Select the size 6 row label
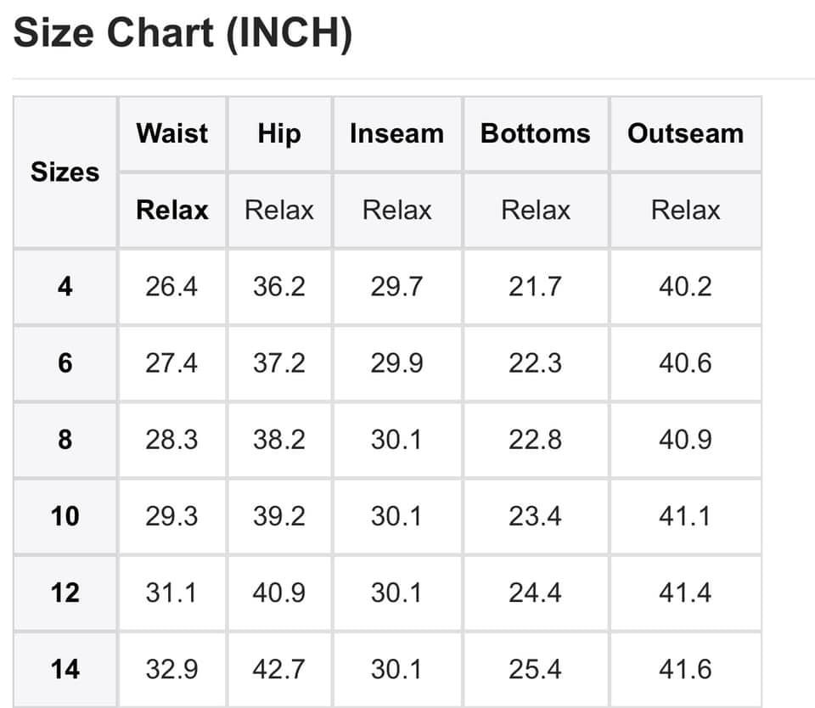This screenshot has height=708, width=815. click(65, 362)
